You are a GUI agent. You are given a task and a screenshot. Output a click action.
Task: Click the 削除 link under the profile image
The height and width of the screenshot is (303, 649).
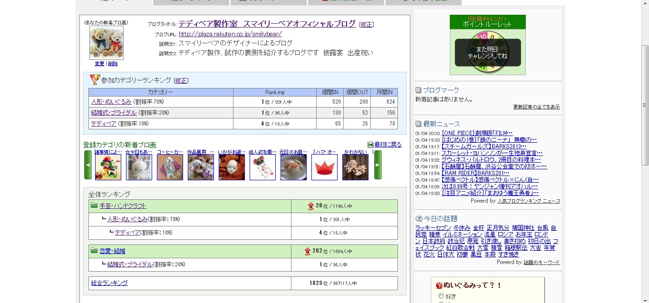(x=113, y=64)
